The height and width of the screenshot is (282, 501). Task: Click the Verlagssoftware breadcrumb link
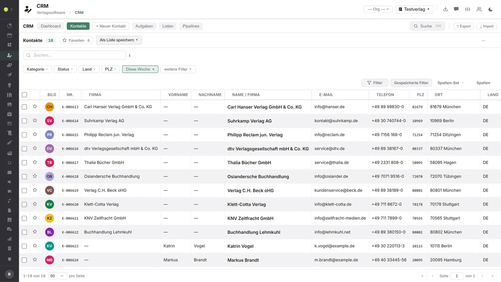[x=51, y=13]
